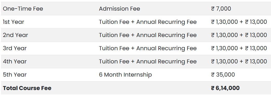
Task: Select the 3rd Year row label
Action: [15, 48]
